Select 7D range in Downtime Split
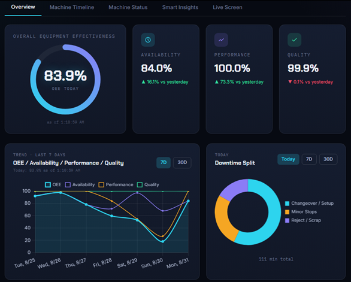 [309, 159]
